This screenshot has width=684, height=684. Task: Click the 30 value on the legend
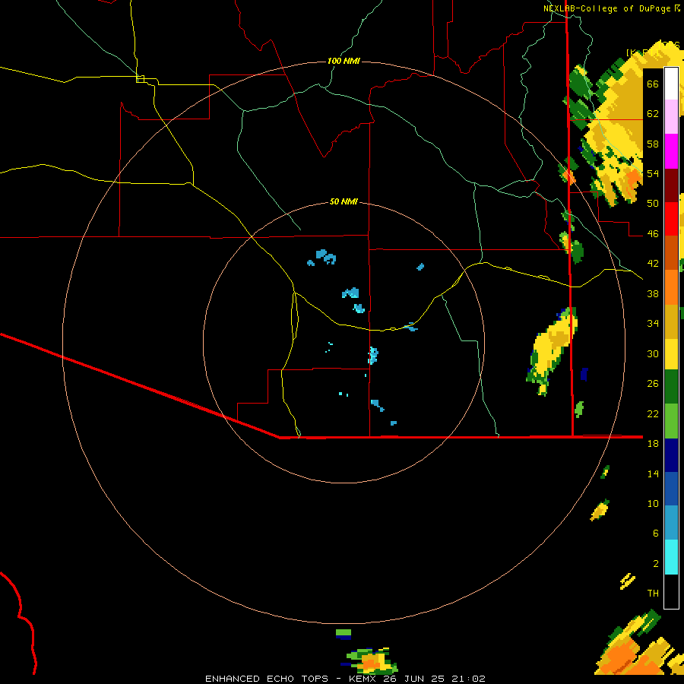(x=653, y=353)
